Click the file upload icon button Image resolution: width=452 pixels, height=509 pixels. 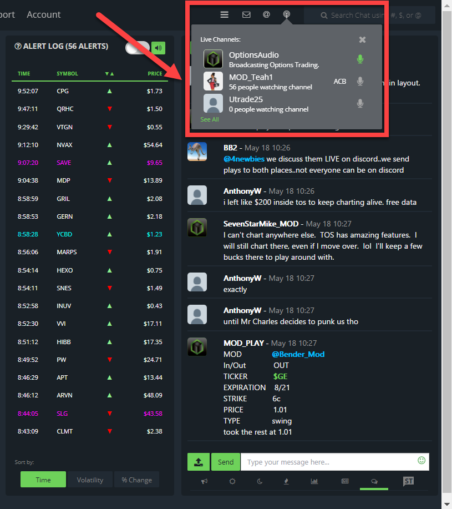click(x=198, y=462)
